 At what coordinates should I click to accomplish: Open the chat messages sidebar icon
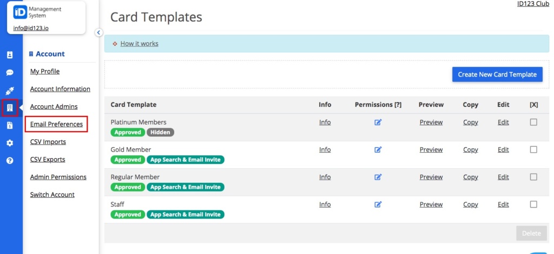point(10,73)
